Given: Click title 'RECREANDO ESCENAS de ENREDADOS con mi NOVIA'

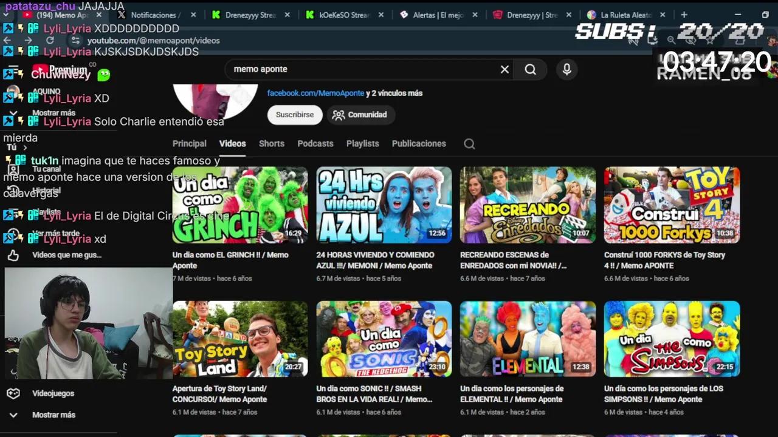Looking at the screenshot, I should click(514, 260).
